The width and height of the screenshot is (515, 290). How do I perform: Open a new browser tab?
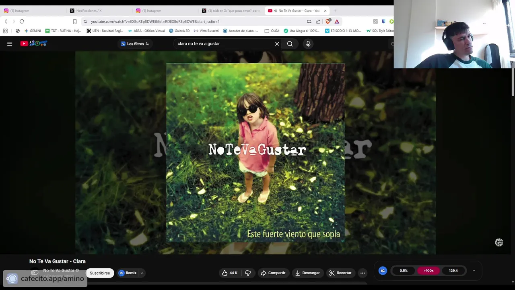(x=335, y=10)
